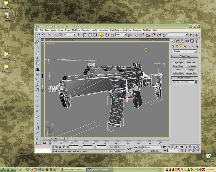The height and width of the screenshot is (172, 216).
Task: Open the Key Filters dialog
Action: 154,151
